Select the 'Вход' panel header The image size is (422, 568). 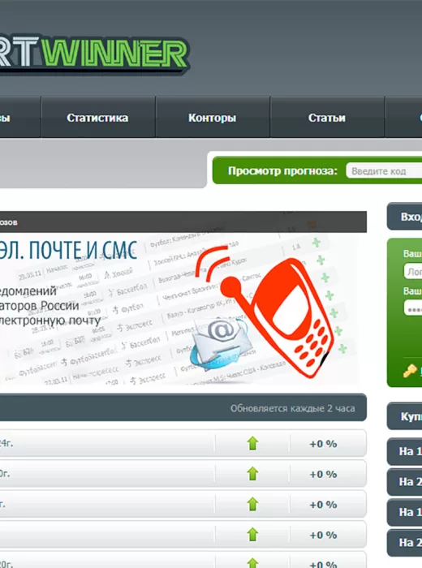pos(405,217)
